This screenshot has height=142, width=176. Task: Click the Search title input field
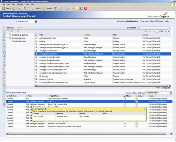coord(153,28)
